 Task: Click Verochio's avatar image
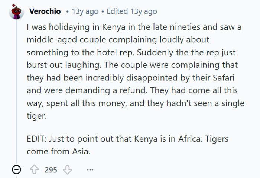[16, 12]
